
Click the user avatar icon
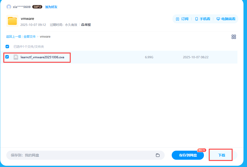(9, 7)
